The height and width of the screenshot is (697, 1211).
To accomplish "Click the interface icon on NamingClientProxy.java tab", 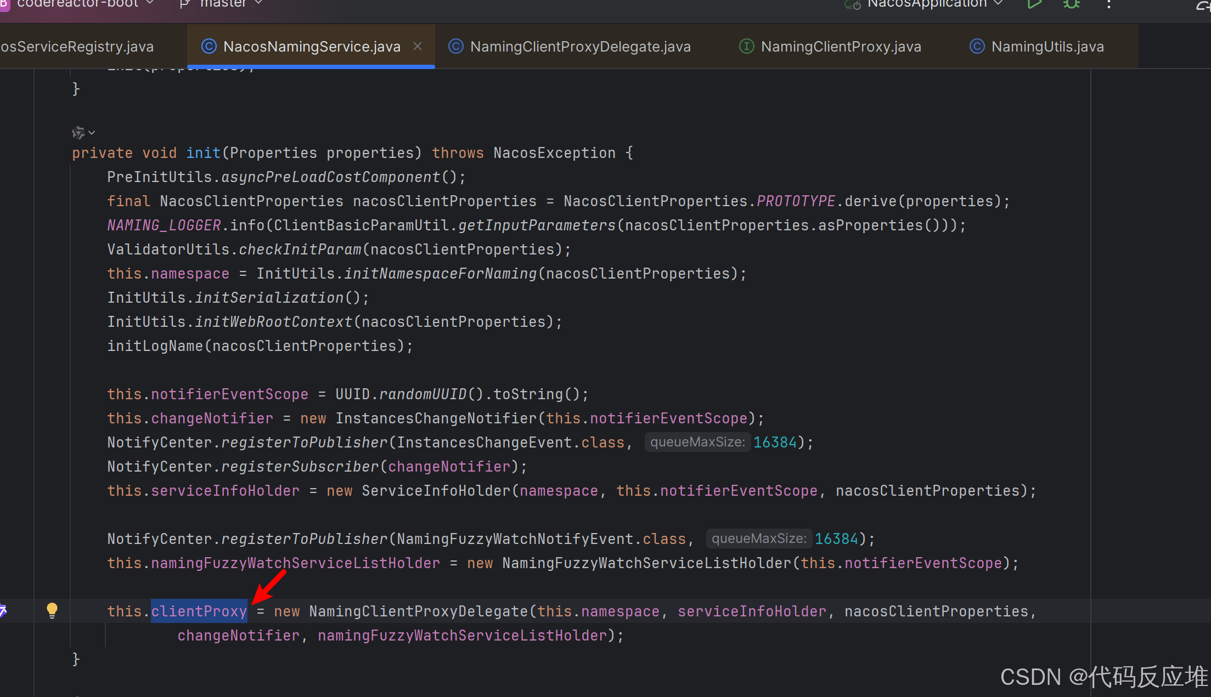I will pos(746,47).
